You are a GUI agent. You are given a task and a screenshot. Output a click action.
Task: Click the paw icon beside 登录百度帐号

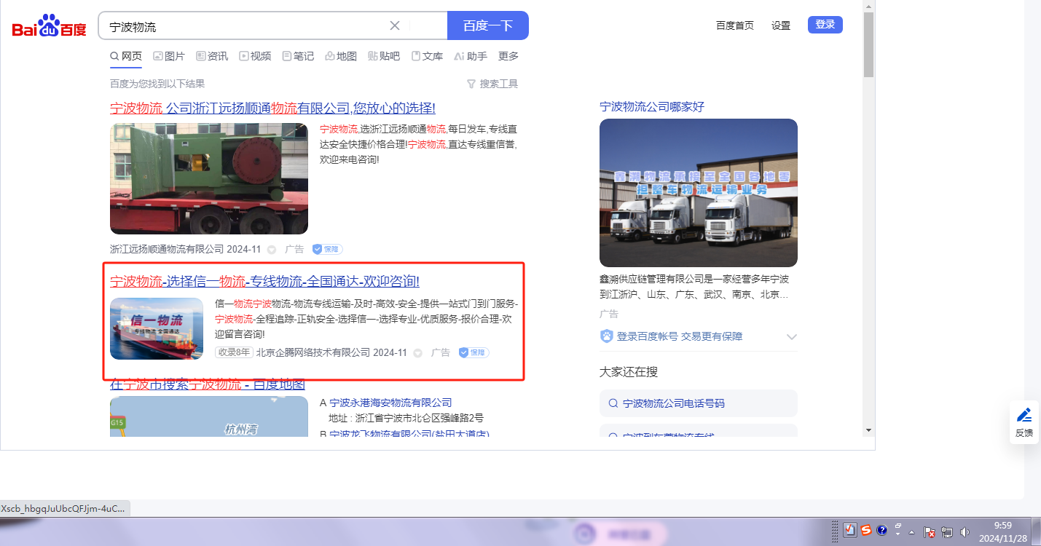[x=607, y=336]
